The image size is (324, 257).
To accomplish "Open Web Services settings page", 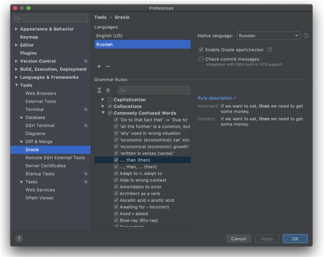I will coord(40,190).
